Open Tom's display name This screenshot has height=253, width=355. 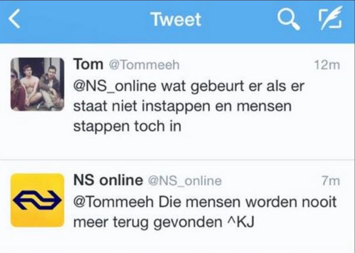pos(88,64)
